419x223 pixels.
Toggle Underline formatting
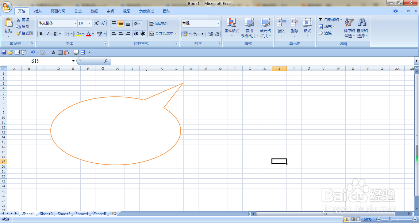pyautogui.click(x=55, y=34)
